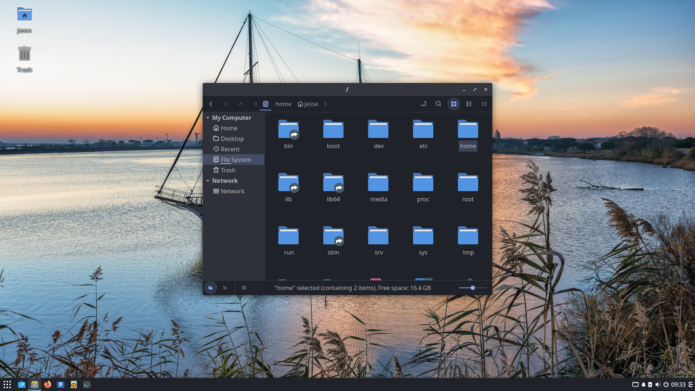Select the dev folder

click(x=378, y=134)
